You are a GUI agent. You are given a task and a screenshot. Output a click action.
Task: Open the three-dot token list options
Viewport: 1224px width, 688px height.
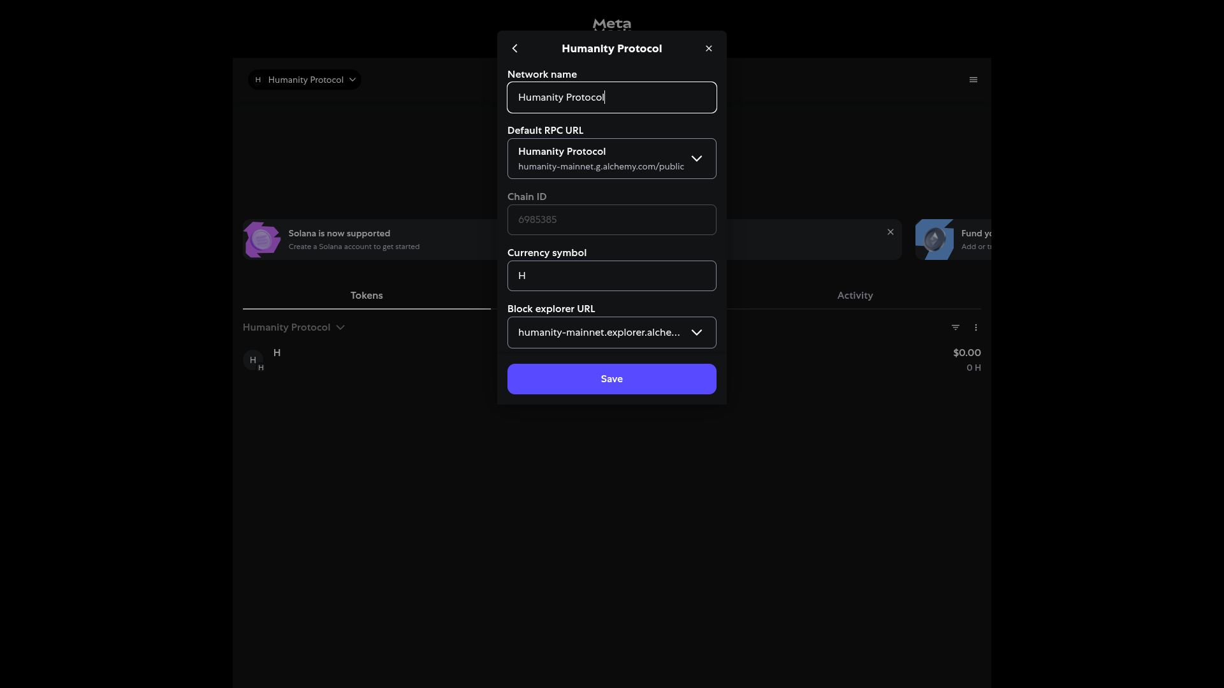click(976, 327)
